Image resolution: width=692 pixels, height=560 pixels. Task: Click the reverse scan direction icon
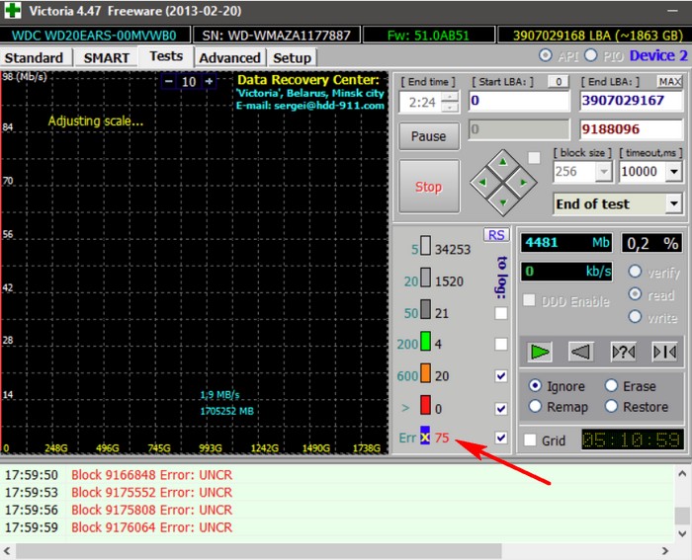coord(582,351)
